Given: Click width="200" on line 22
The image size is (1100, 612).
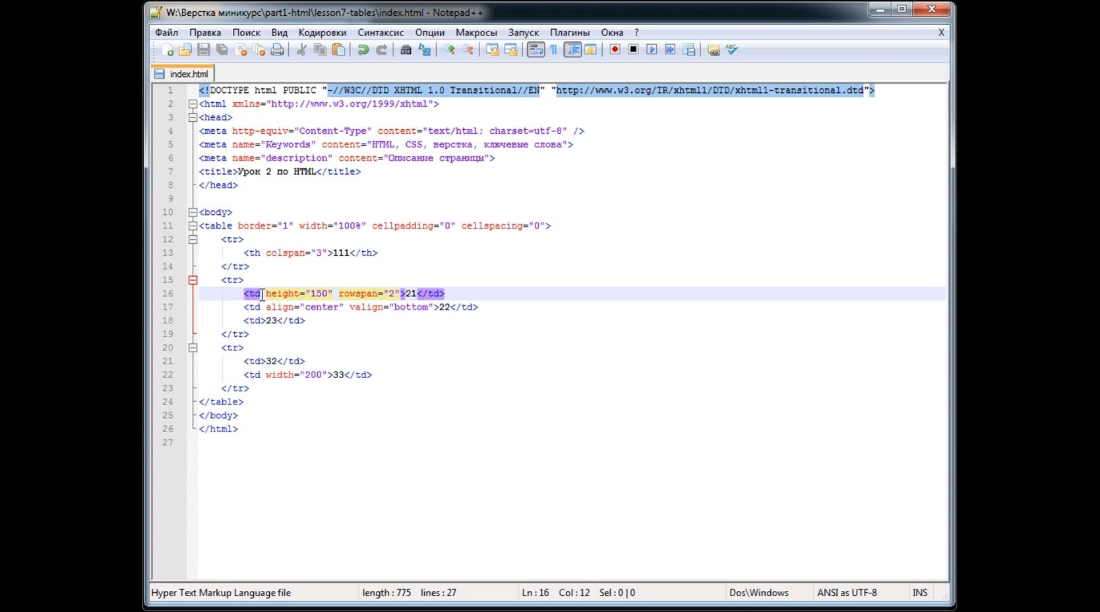Looking at the screenshot, I should [296, 375].
